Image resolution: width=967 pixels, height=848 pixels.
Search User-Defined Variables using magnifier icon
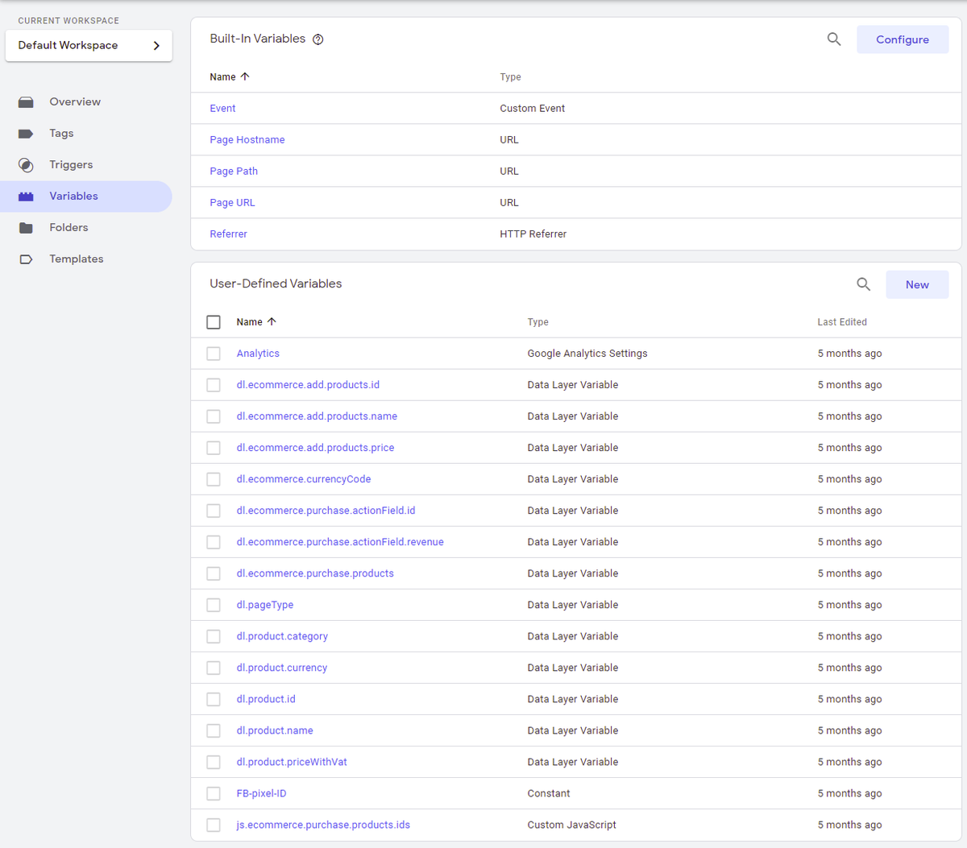[x=863, y=284]
